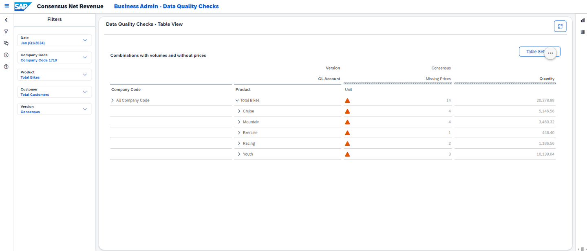Open the comments icon in sidebar
This screenshot has height=251, width=587.
tap(6, 43)
